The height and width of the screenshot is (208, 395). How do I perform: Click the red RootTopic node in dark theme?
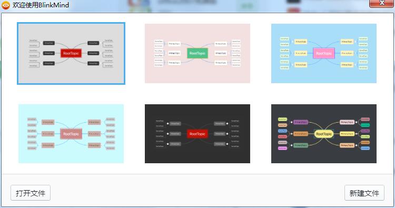[197, 134]
